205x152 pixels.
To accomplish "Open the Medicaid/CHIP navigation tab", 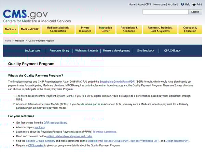I will pyautogui.click(x=30, y=29).
